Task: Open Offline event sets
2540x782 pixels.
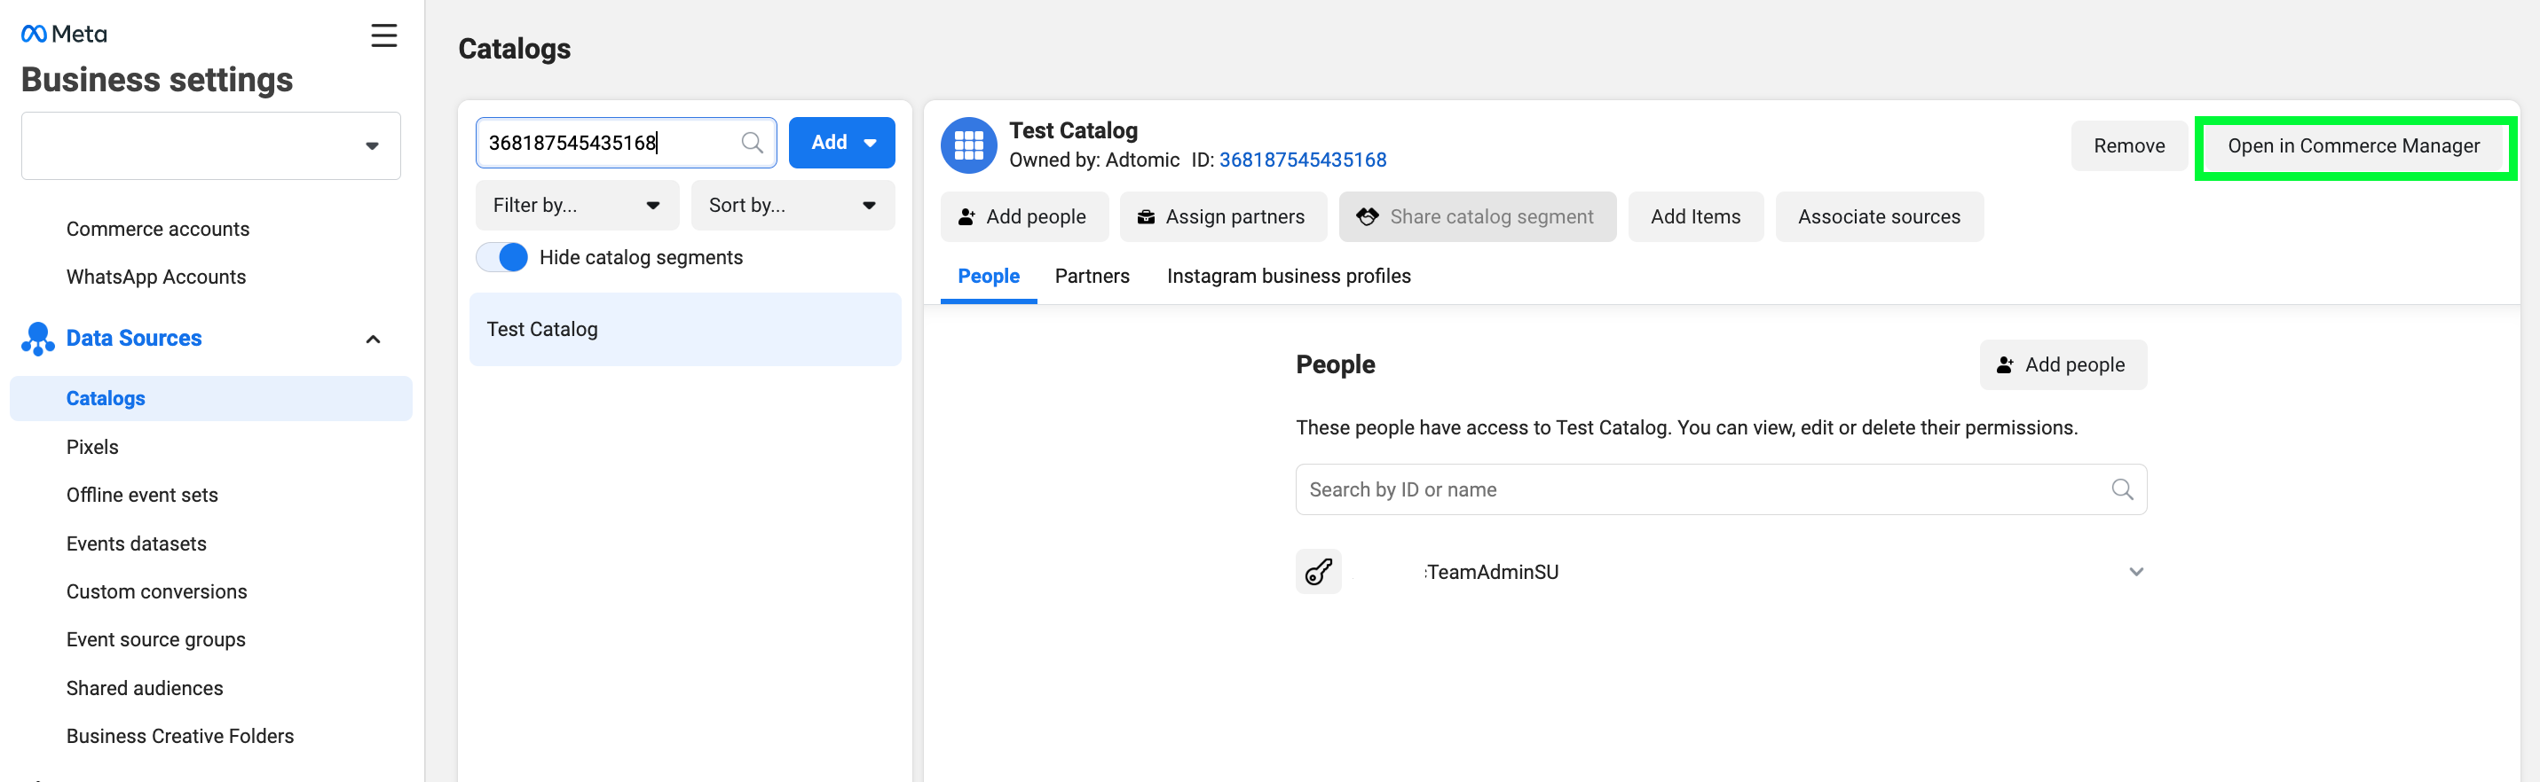Action: (x=142, y=496)
